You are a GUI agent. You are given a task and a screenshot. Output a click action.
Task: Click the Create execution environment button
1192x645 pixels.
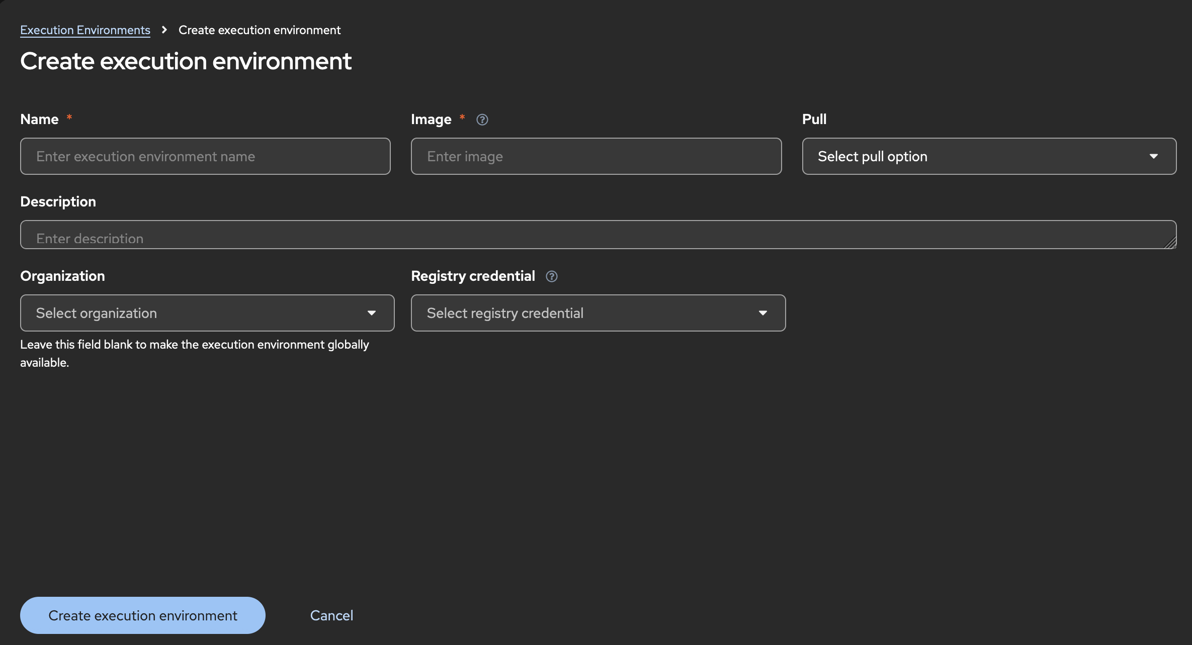pyautogui.click(x=142, y=615)
